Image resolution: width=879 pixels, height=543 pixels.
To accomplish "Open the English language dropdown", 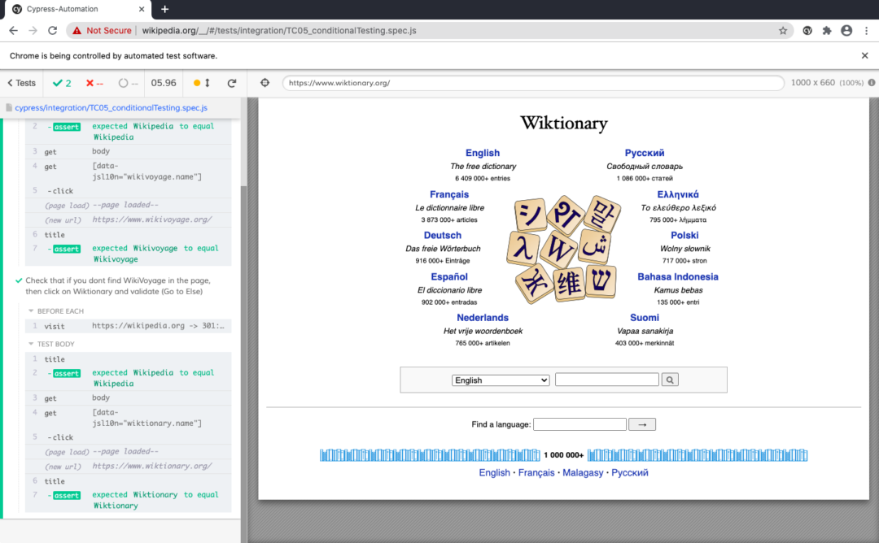I will pos(501,380).
